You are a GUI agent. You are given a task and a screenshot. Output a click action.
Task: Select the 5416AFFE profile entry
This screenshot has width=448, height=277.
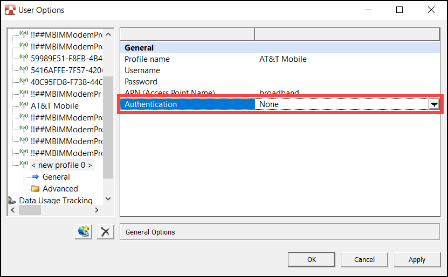tap(66, 70)
